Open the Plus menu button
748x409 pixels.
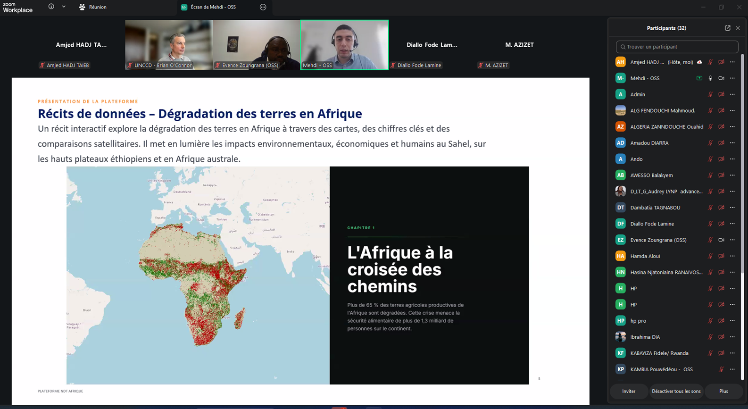pos(723,391)
